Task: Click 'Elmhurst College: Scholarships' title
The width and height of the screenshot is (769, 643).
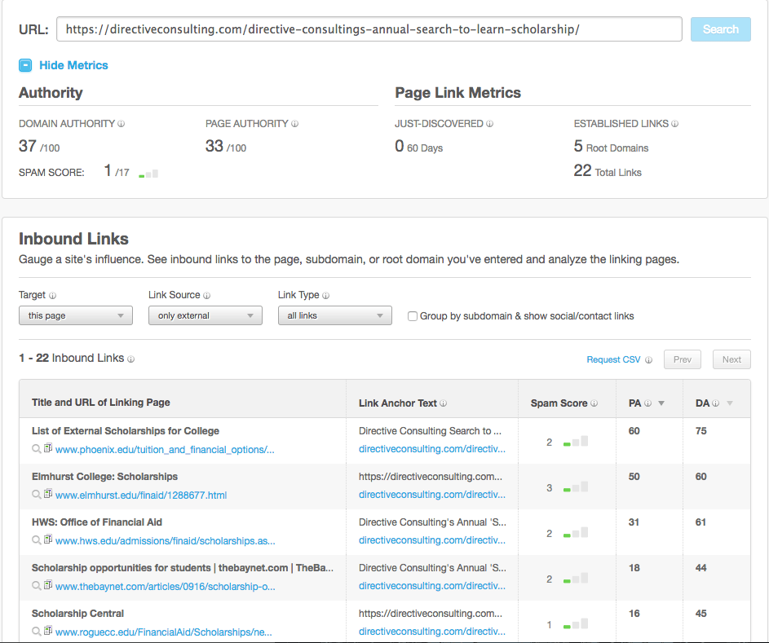Action: (104, 477)
